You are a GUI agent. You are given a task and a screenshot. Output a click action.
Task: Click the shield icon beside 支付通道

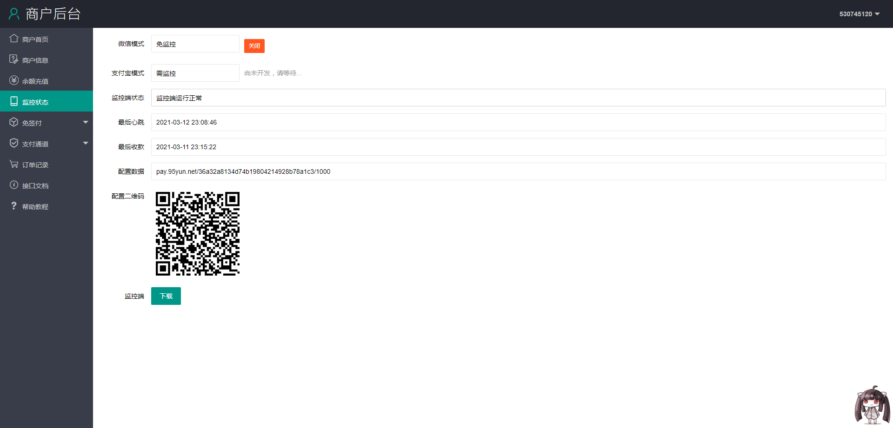coord(14,143)
